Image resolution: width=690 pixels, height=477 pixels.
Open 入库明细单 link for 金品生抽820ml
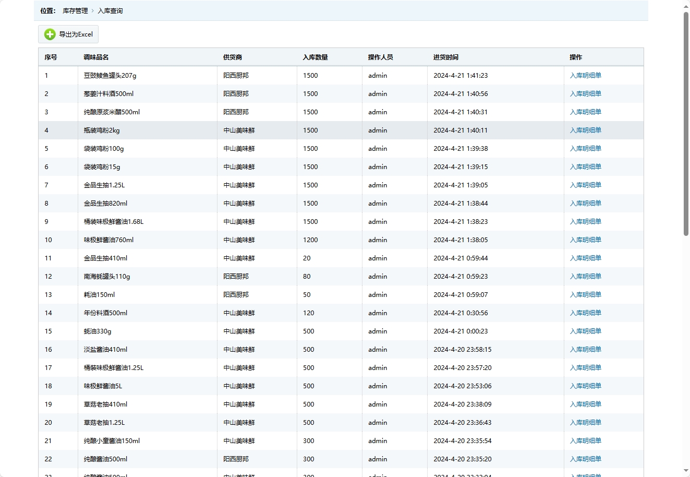pyautogui.click(x=585, y=204)
